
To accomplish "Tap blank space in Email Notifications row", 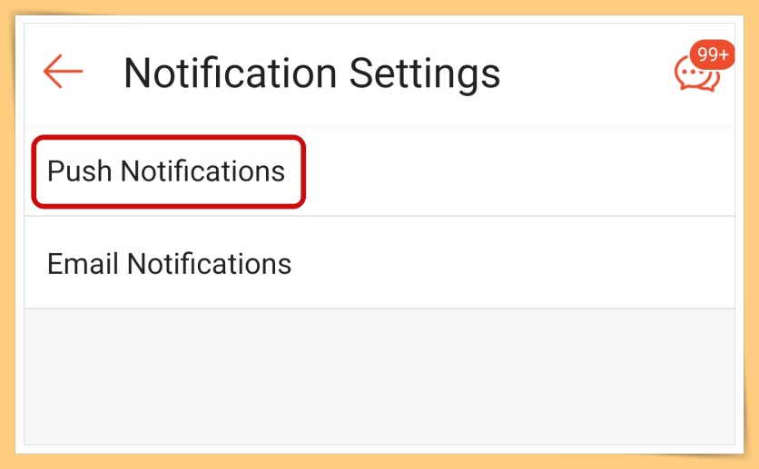I will click(513, 264).
